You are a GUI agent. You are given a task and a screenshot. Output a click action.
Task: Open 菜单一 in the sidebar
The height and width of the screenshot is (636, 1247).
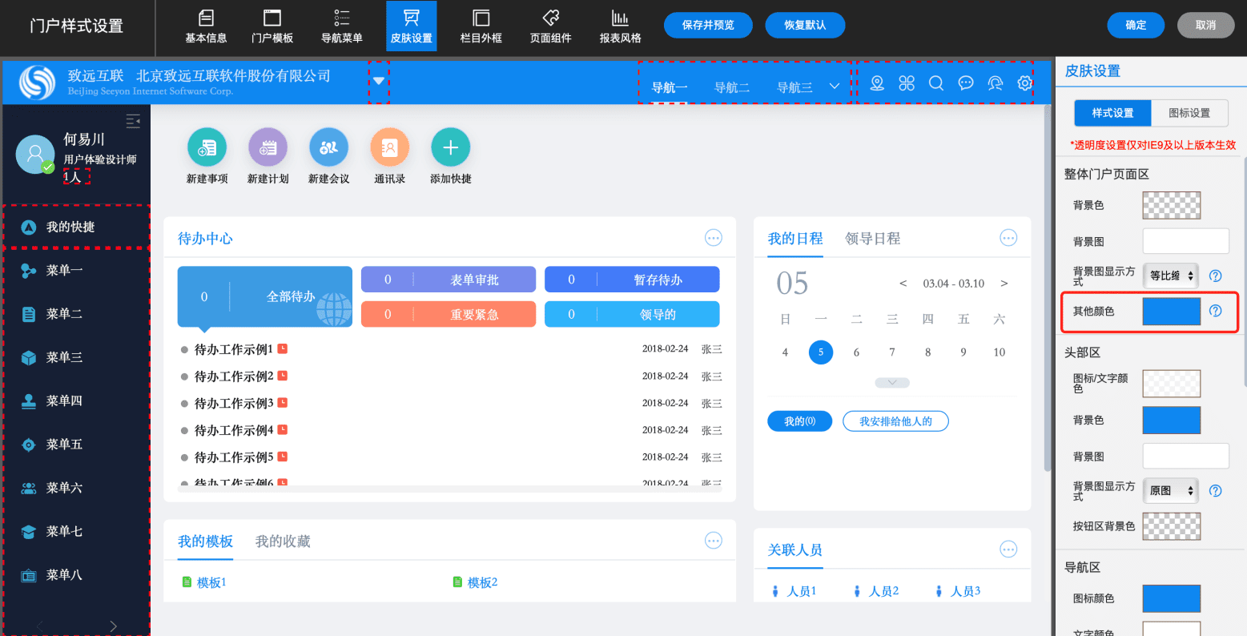coord(77,271)
